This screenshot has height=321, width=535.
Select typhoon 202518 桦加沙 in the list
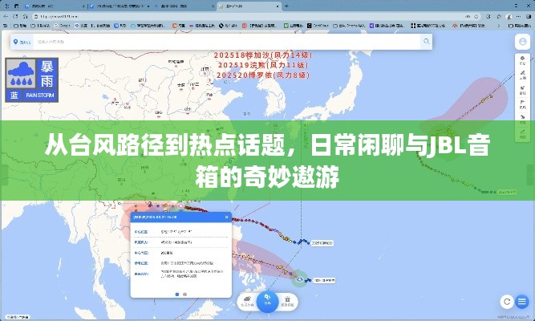(x=264, y=55)
